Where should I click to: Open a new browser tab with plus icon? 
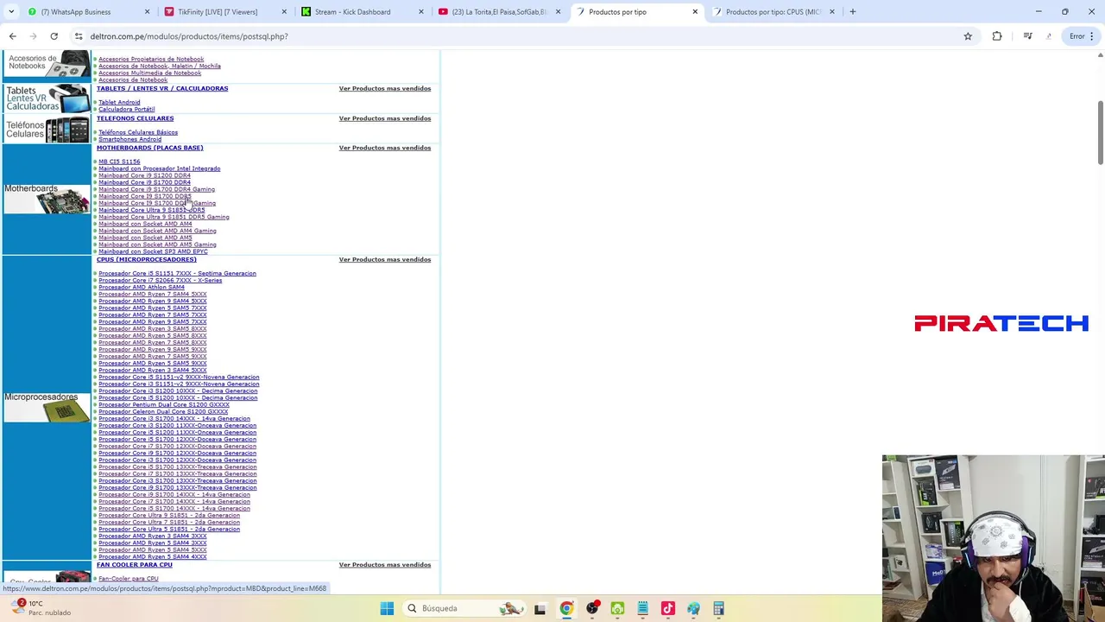(852, 12)
